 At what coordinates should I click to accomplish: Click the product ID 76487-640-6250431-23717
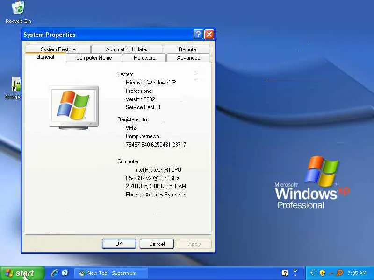[156, 145]
